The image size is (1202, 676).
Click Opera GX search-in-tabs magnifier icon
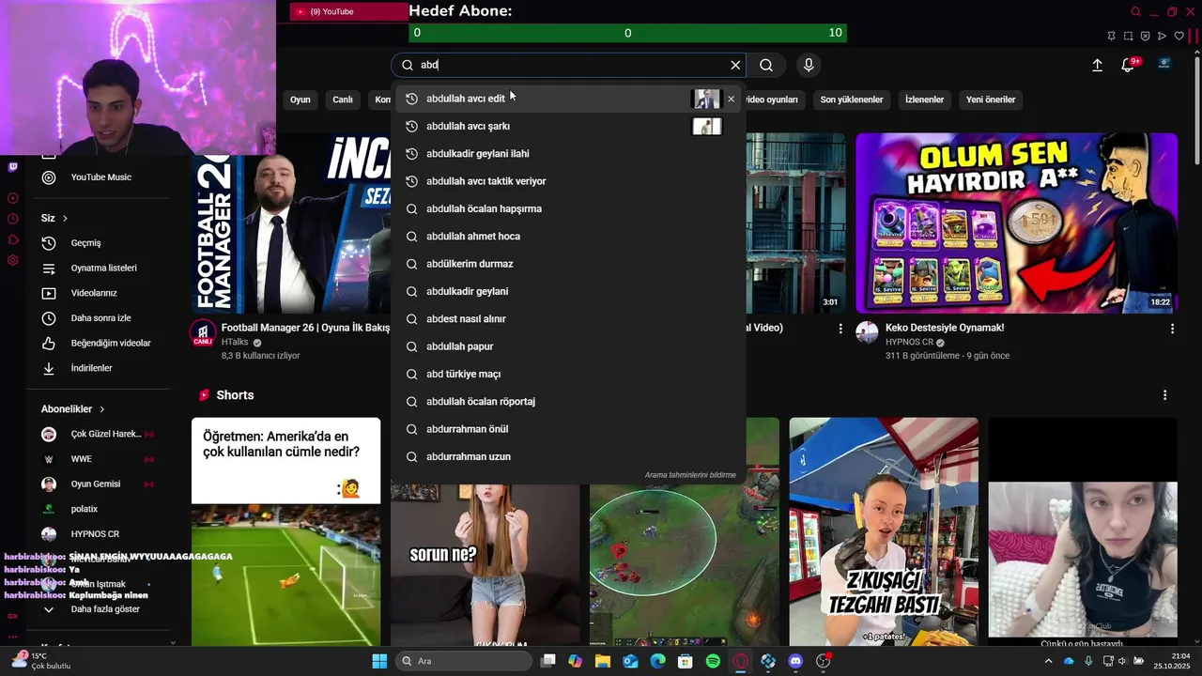[1135, 11]
